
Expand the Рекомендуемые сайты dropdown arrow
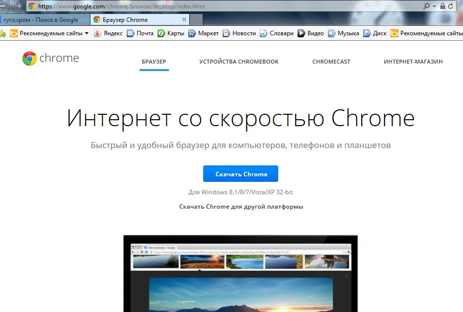coord(86,33)
